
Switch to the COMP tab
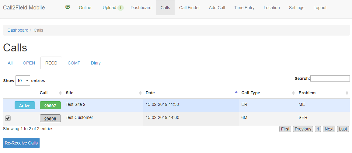coord(74,63)
